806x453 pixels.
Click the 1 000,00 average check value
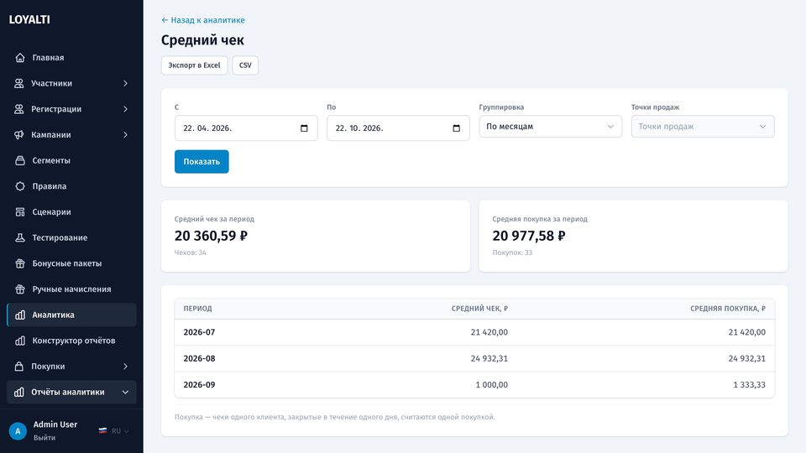click(x=491, y=385)
